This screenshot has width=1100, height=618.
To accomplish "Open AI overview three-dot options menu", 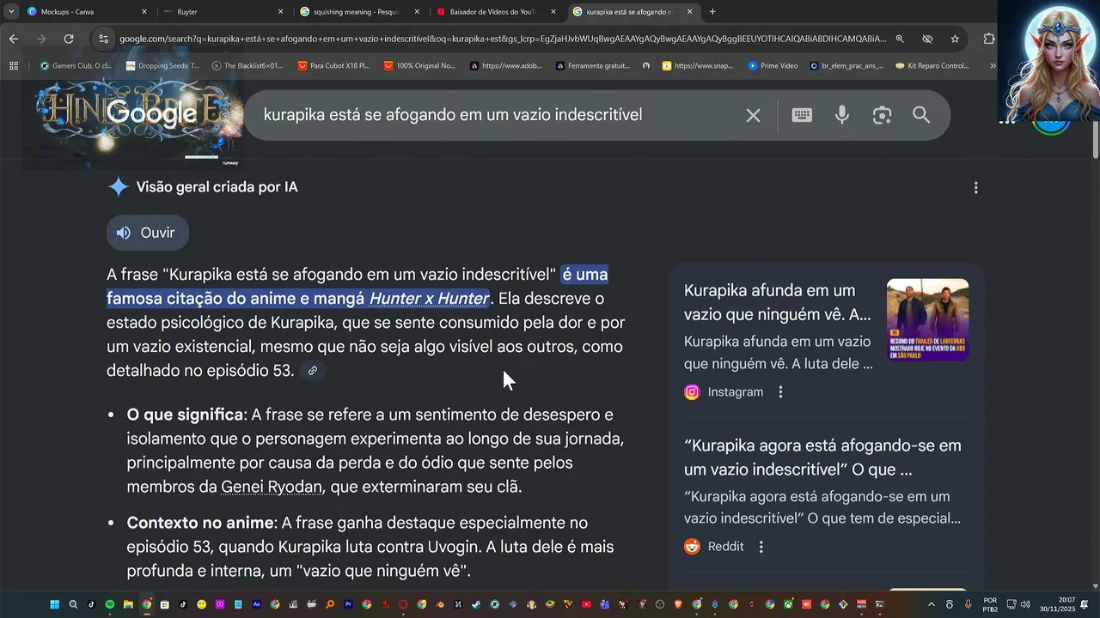I will pos(975,187).
